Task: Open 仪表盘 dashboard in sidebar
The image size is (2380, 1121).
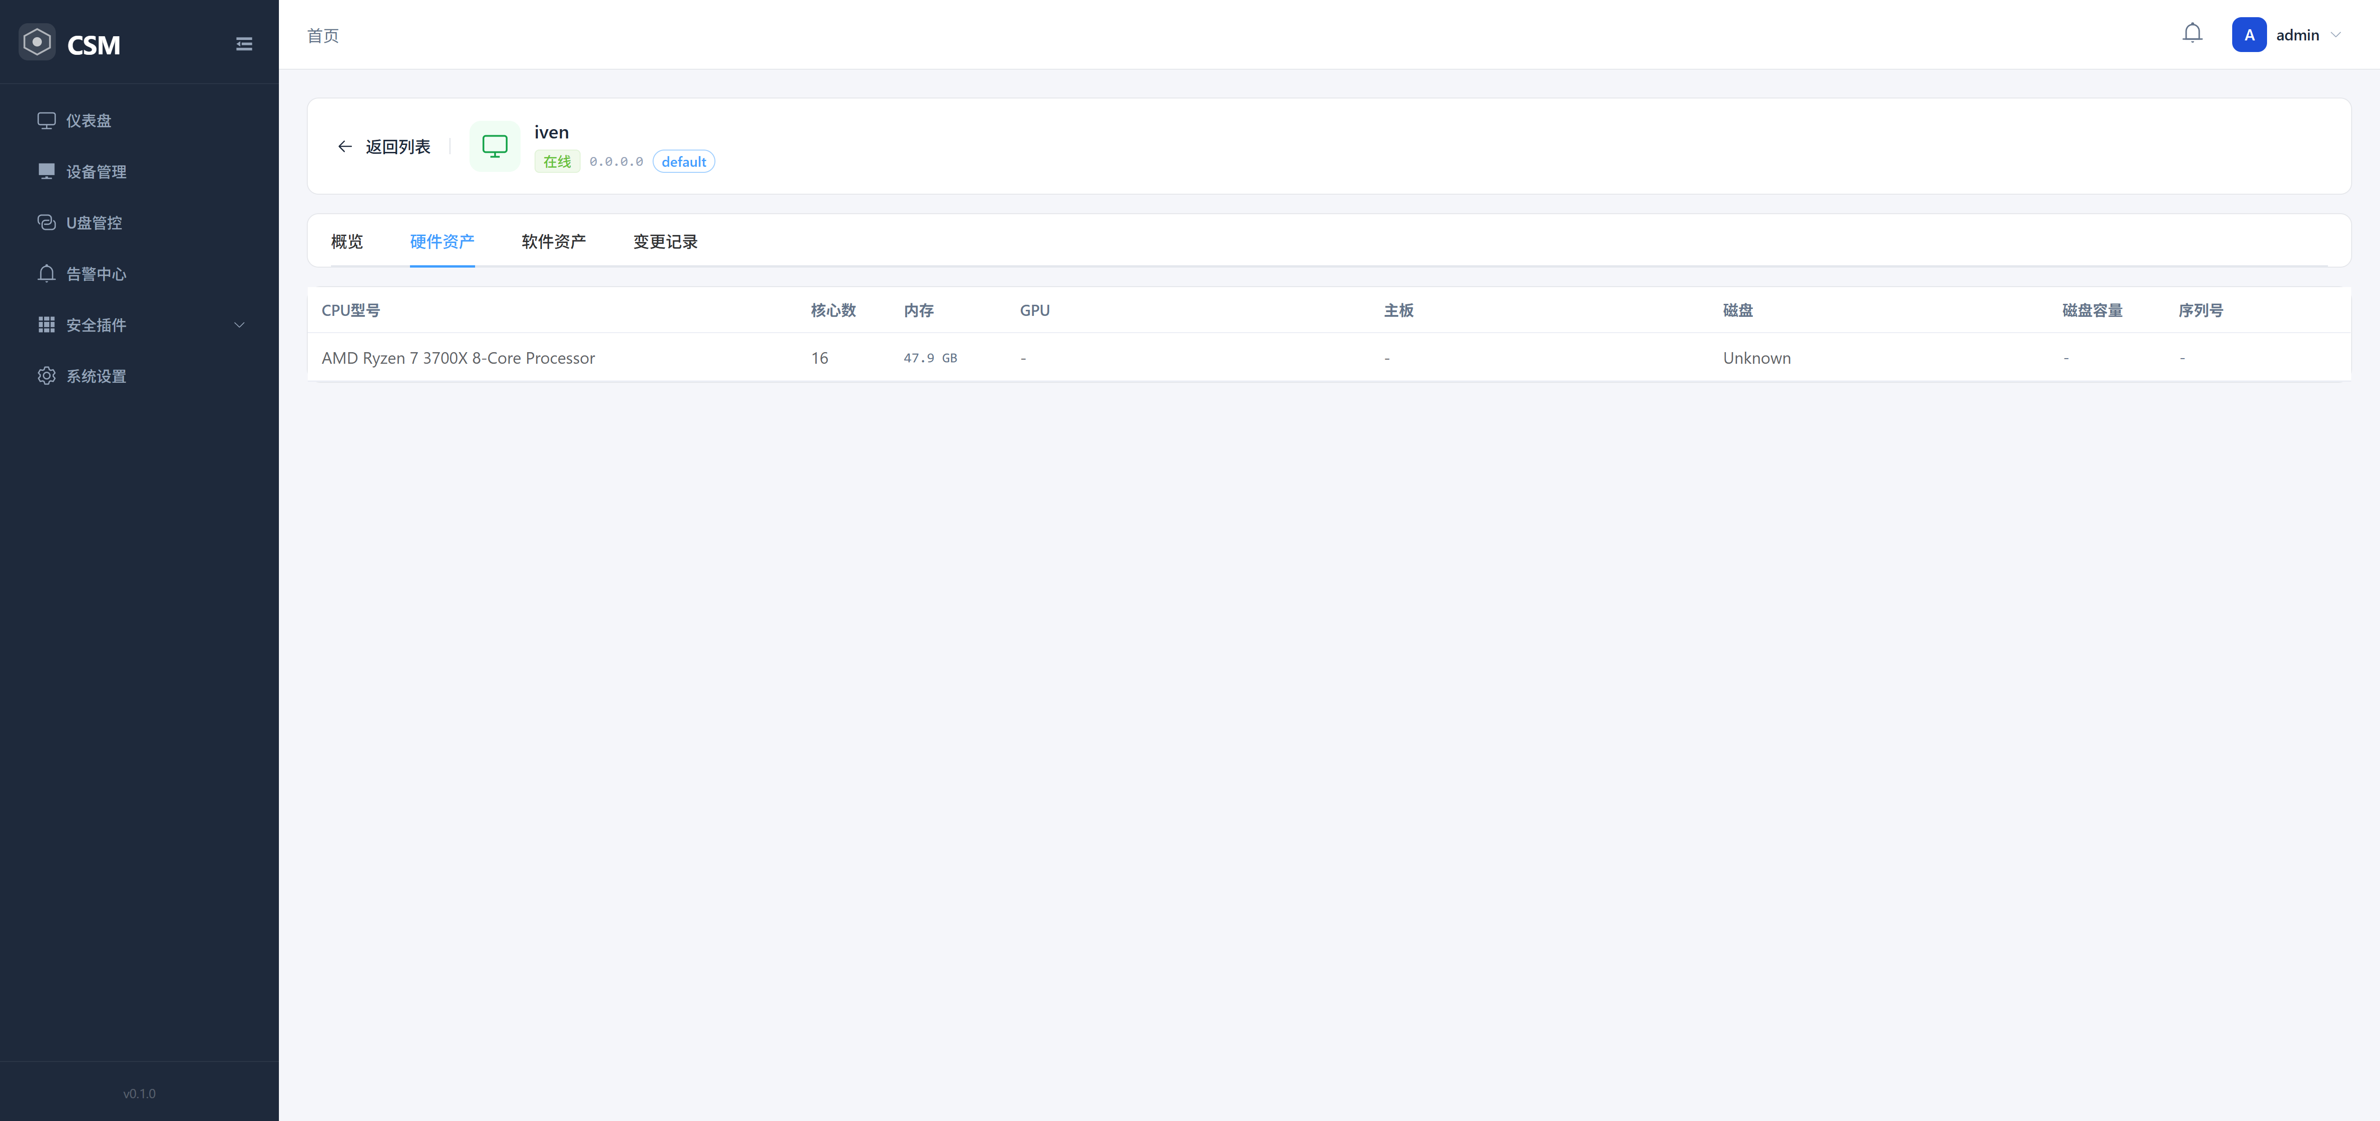Action: (89, 121)
